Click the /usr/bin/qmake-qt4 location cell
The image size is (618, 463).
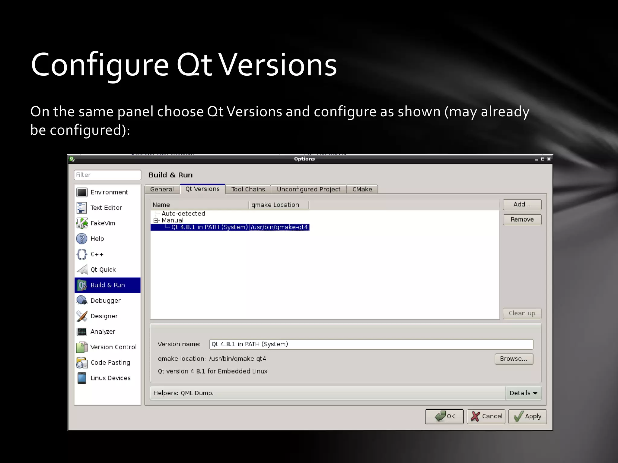coord(279,227)
